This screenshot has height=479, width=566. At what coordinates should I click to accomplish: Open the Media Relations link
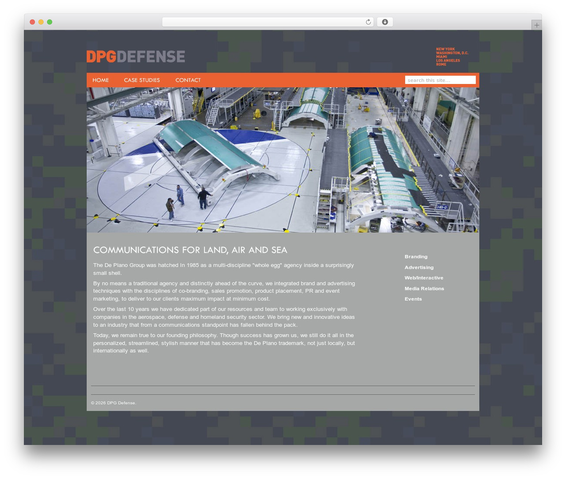(424, 289)
